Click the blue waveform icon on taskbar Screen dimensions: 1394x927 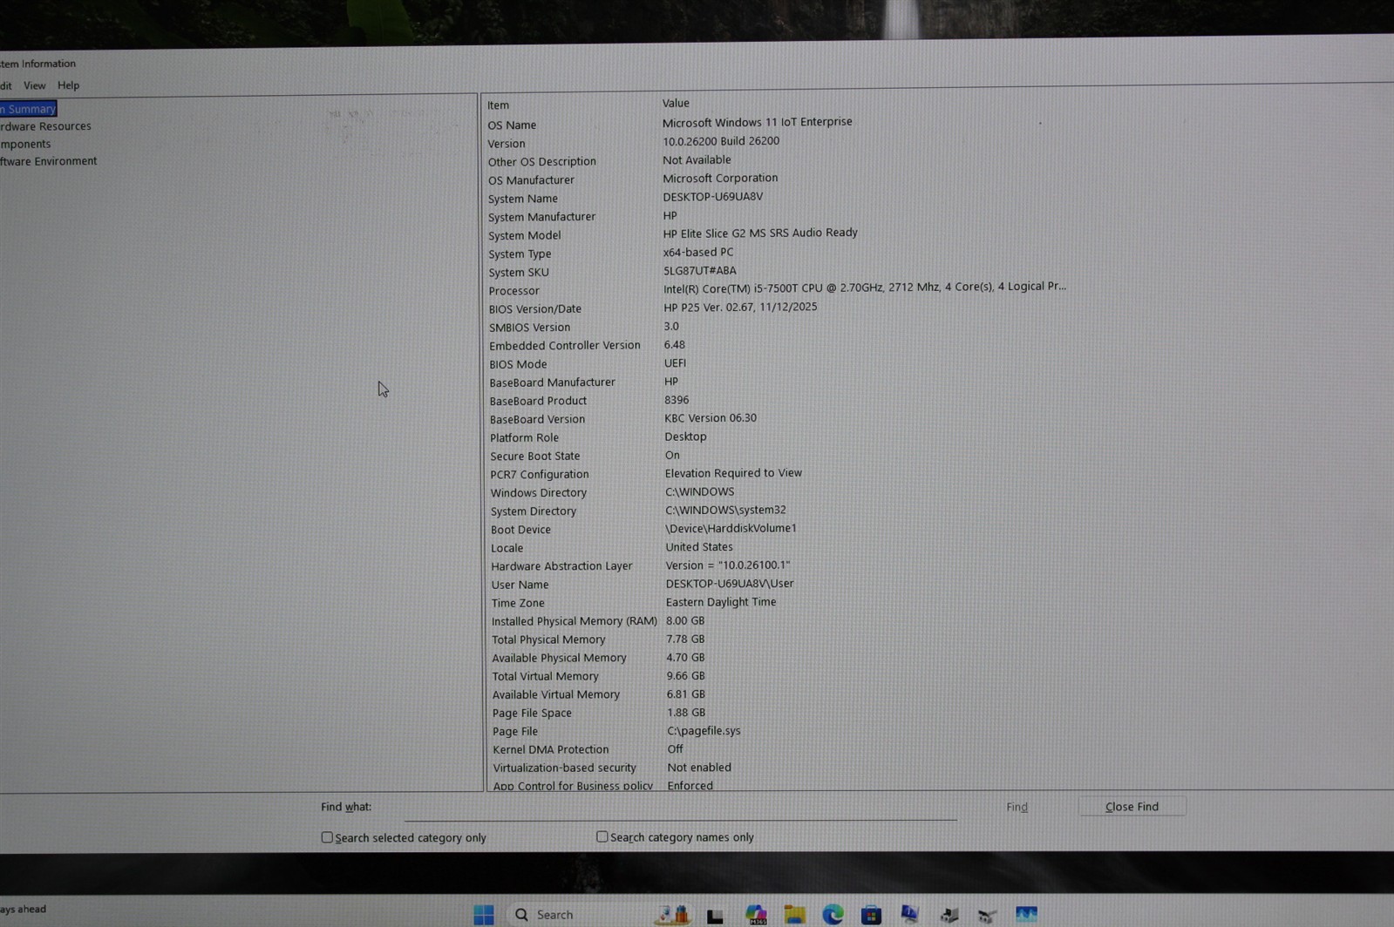(x=1026, y=914)
